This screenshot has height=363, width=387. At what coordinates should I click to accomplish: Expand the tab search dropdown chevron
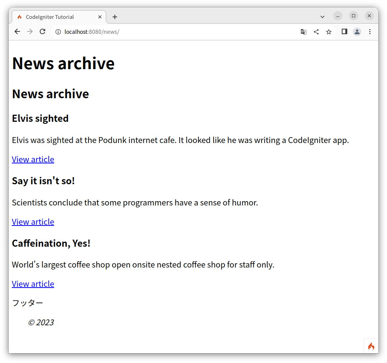point(322,17)
